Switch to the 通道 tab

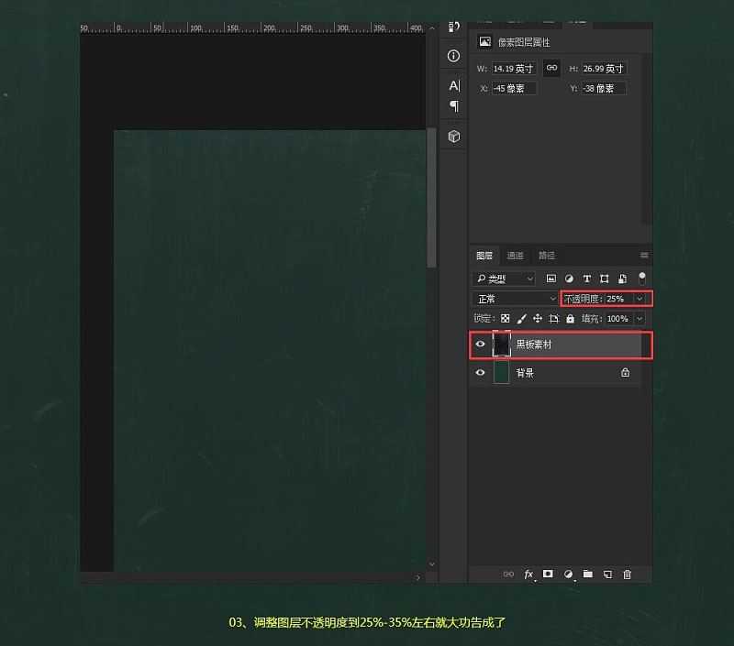click(x=515, y=255)
